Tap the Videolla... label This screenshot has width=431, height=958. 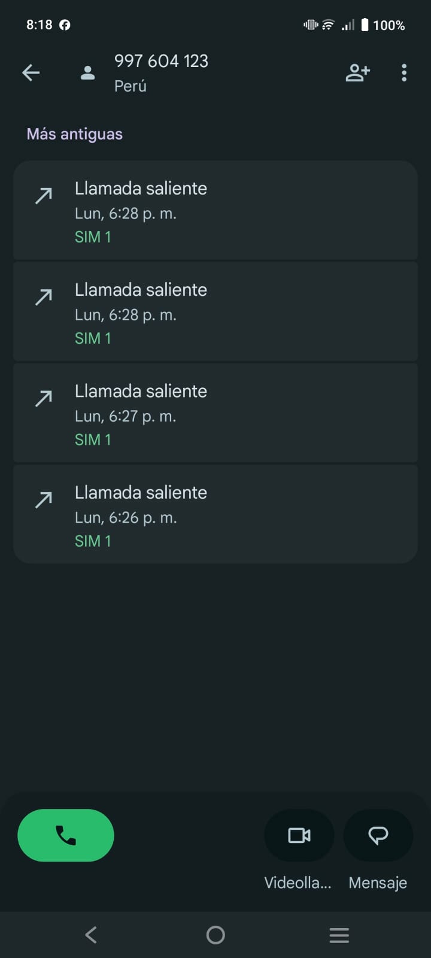pos(298,883)
